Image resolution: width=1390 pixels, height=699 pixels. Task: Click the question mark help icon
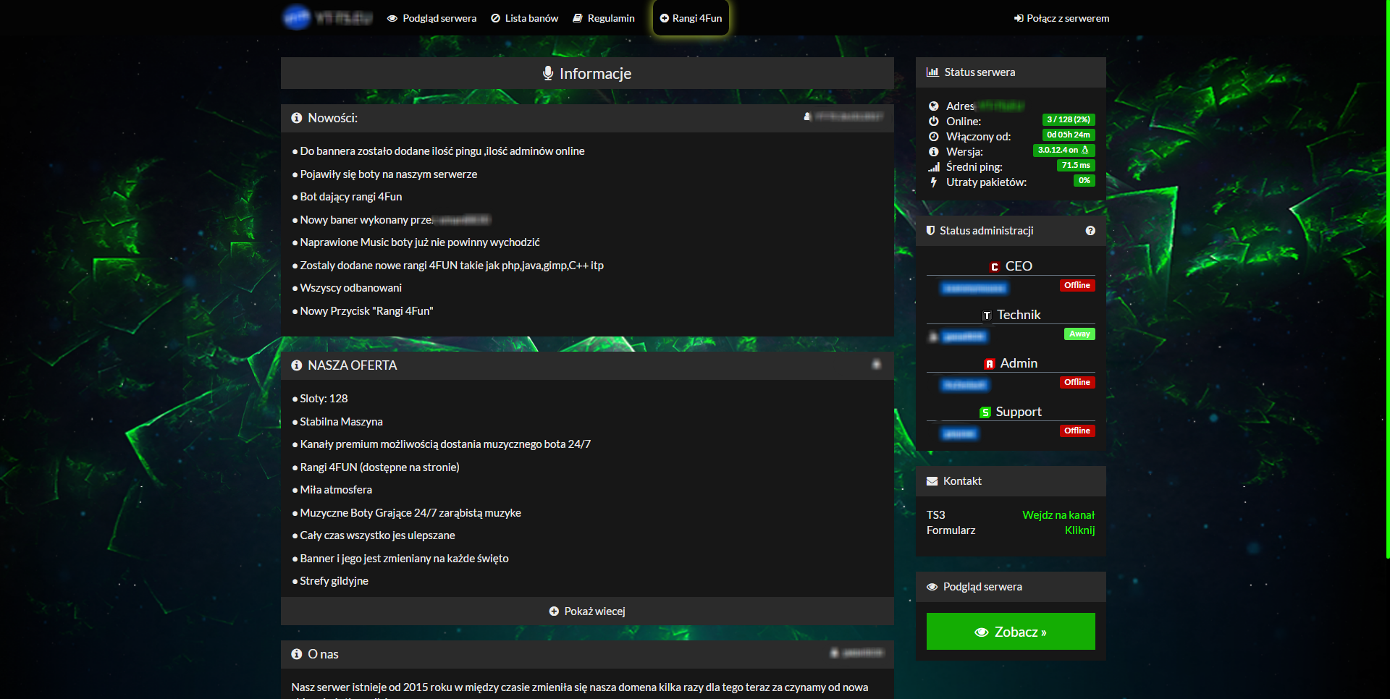pos(1090,231)
